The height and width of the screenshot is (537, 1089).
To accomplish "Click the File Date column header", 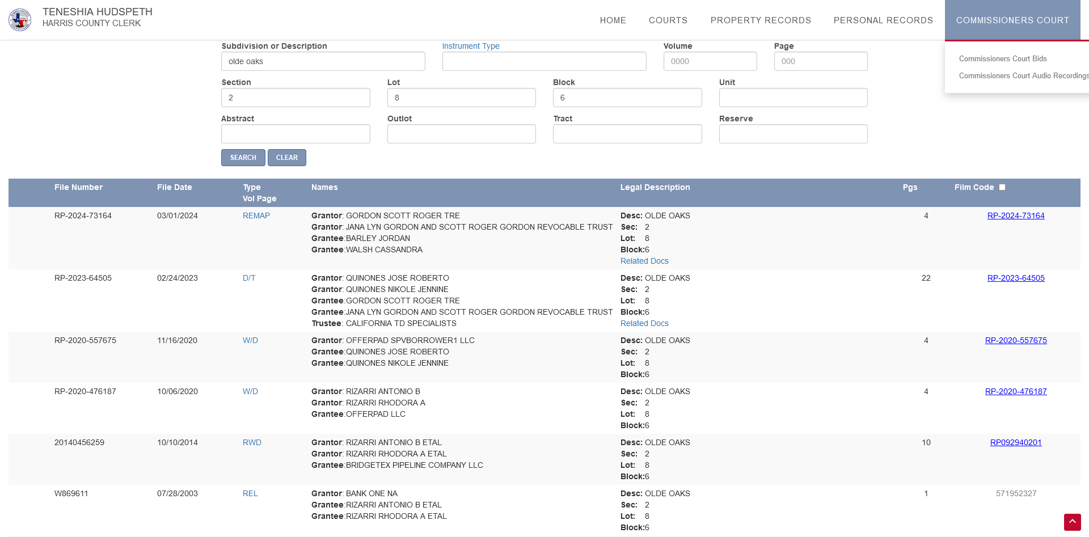I will point(175,187).
